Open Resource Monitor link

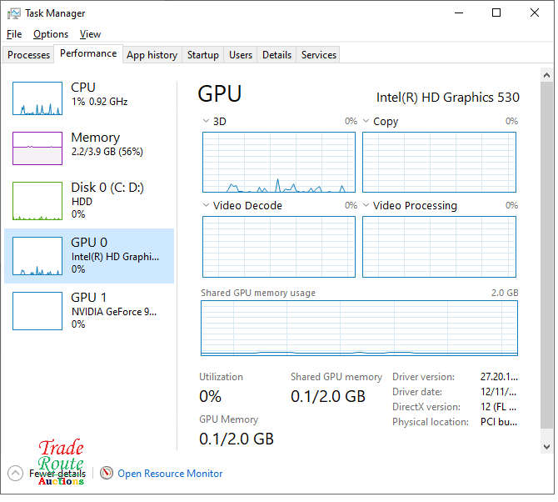coord(170,474)
